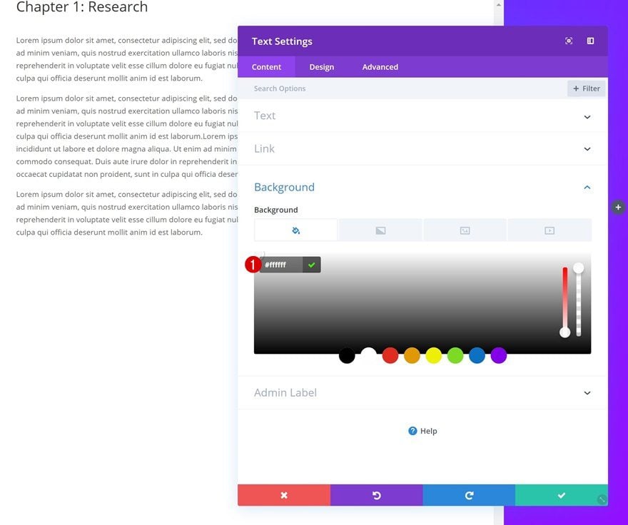Select the background color paint bucket tab
The width and height of the screenshot is (628, 525).
pos(295,230)
